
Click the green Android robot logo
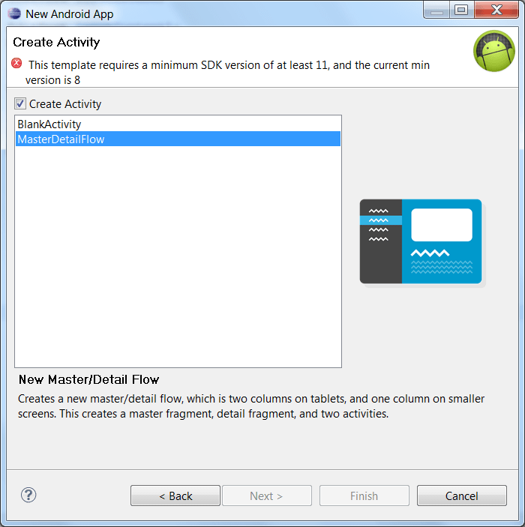[x=494, y=51]
